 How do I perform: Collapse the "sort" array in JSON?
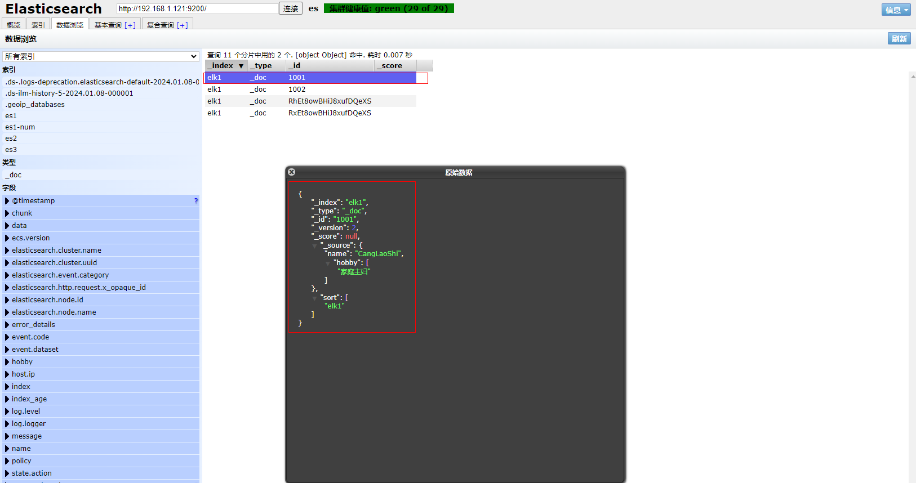[314, 298]
